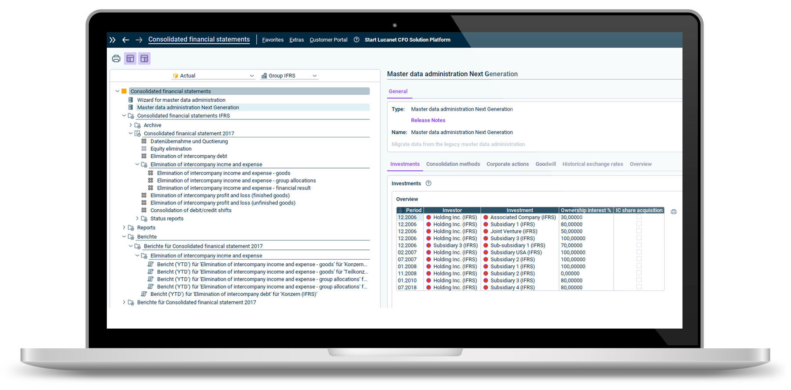Click red dot beside Subsidiary USA (IFRS)
This screenshot has height=390, width=791.
[x=486, y=252]
